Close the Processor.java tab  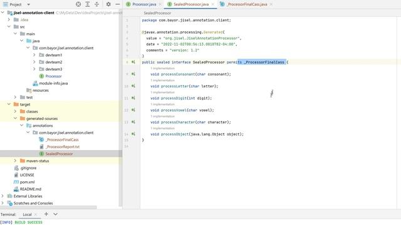pos(160,4)
